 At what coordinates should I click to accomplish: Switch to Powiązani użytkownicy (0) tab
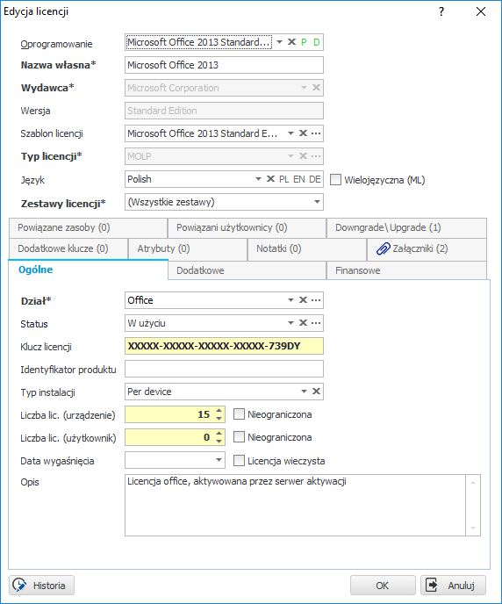click(x=247, y=227)
